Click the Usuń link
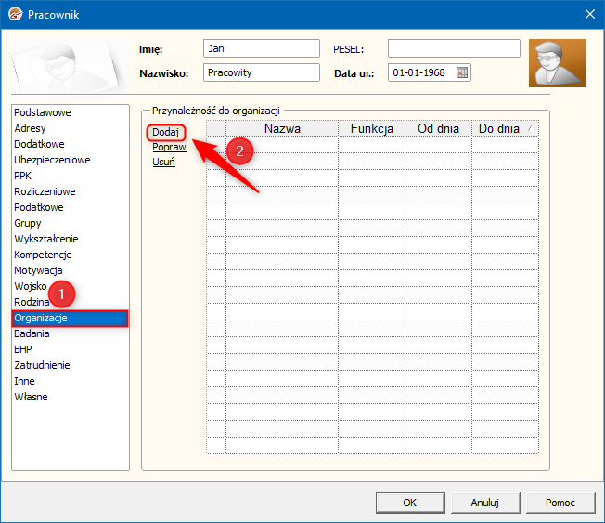Viewport: 605px width, 523px height. click(x=163, y=162)
